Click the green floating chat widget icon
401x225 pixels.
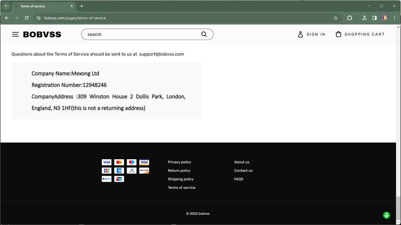click(386, 215)
